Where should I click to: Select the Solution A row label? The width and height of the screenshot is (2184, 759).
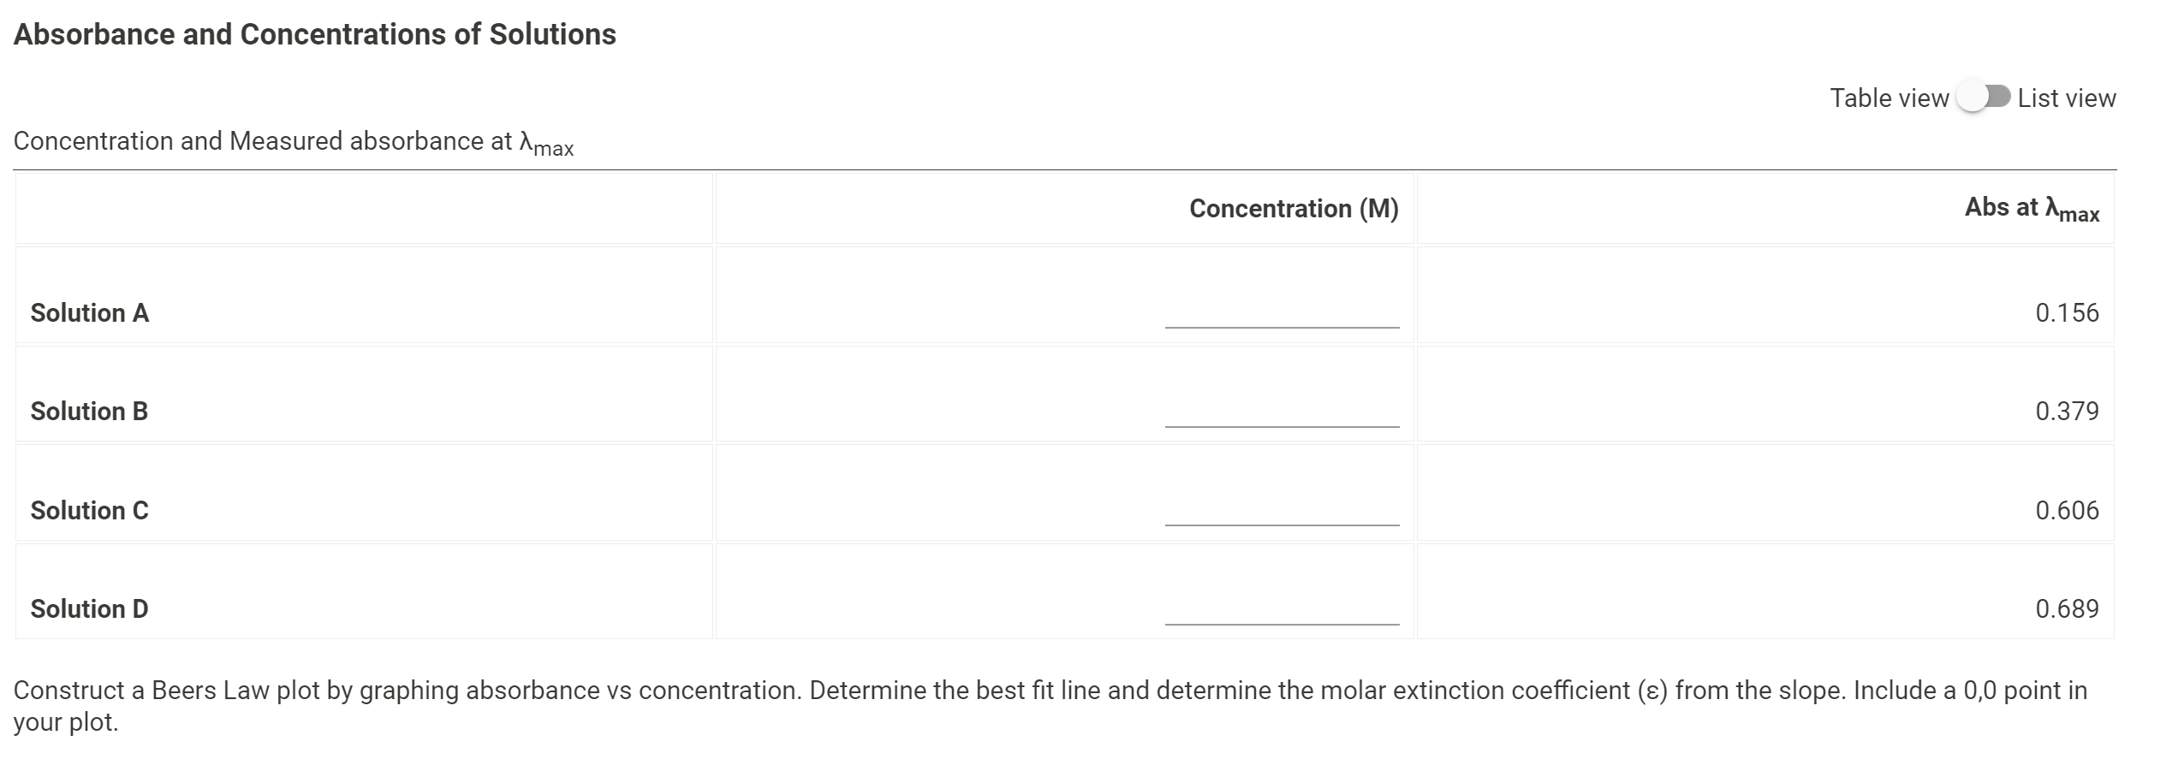(x=88, y=312)
